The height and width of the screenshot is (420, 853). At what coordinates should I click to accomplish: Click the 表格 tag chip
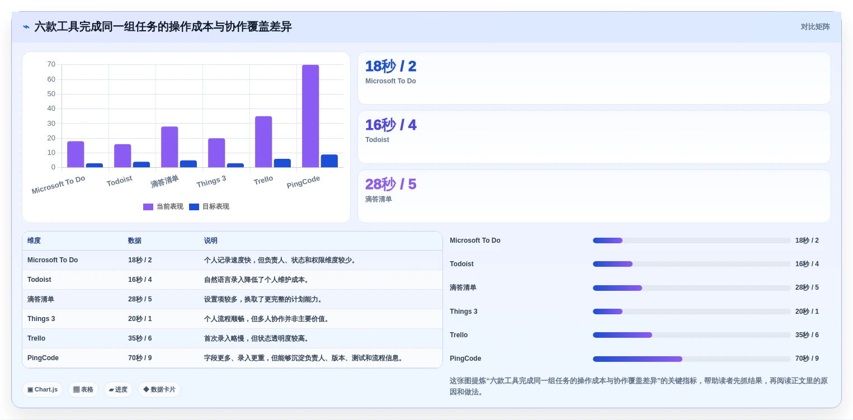[x=83, y=389]
